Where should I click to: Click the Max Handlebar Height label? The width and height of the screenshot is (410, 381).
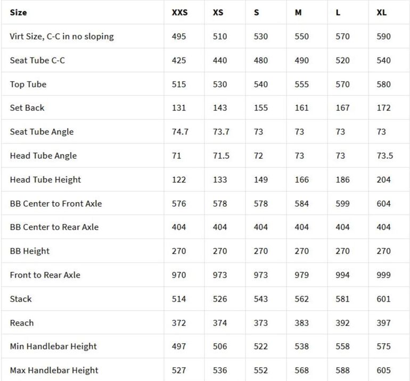53,370
